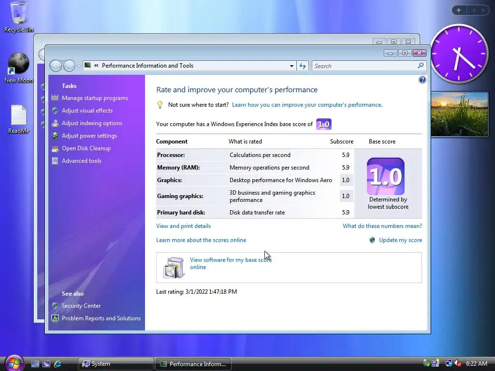
Task: Click base score 1.0 badge in the sentence
Action: pos(323,124)
